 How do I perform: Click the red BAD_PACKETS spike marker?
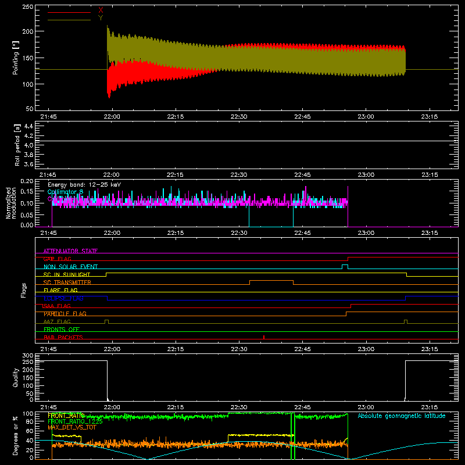point(264,337)
